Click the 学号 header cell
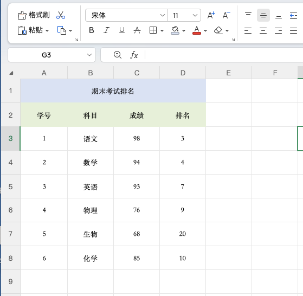The image size is (303, 296). click(x=44, y=115)
